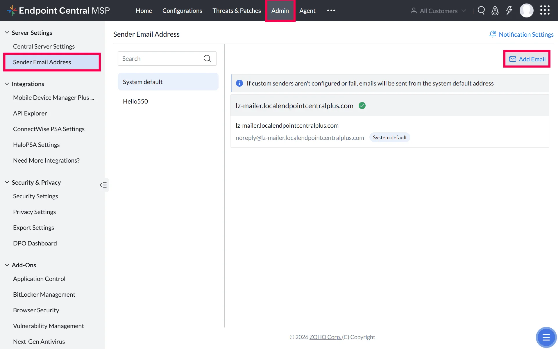Open the Configurations tab
Screen dimensions: 558x349
182,10
